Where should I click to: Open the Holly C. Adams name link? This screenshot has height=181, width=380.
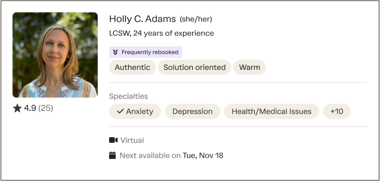[142, 19]
